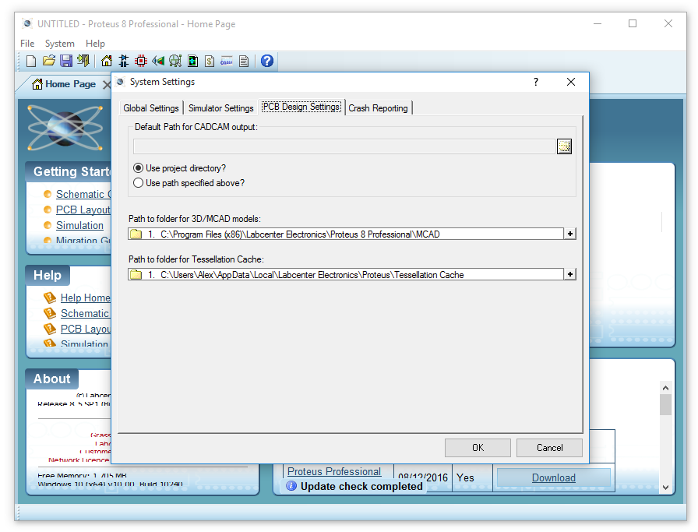
Task: Select the PCB Design Settings tab
Action: 301,107
